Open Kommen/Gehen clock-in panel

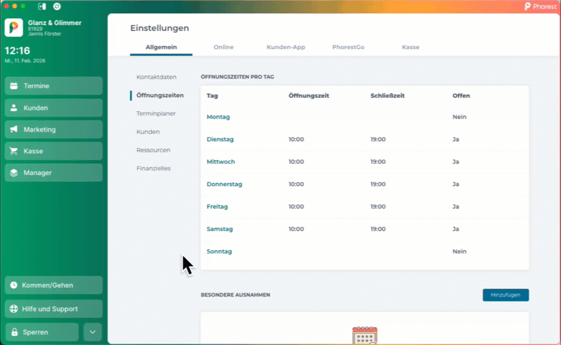click(54, 285)
